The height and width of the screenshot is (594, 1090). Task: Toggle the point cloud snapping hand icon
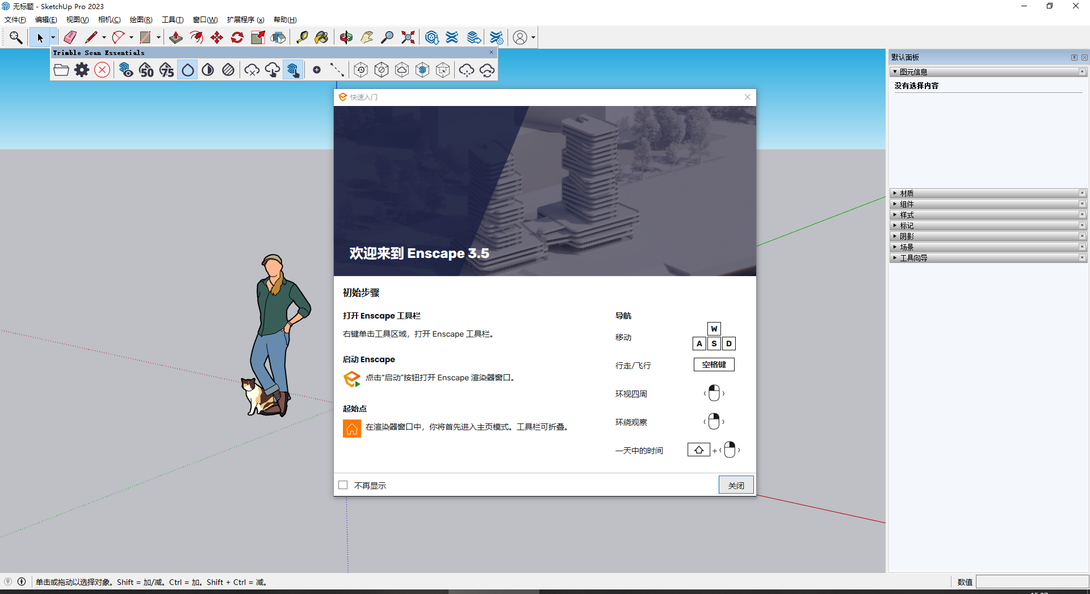pyautogui.click(x=293, y=70)
